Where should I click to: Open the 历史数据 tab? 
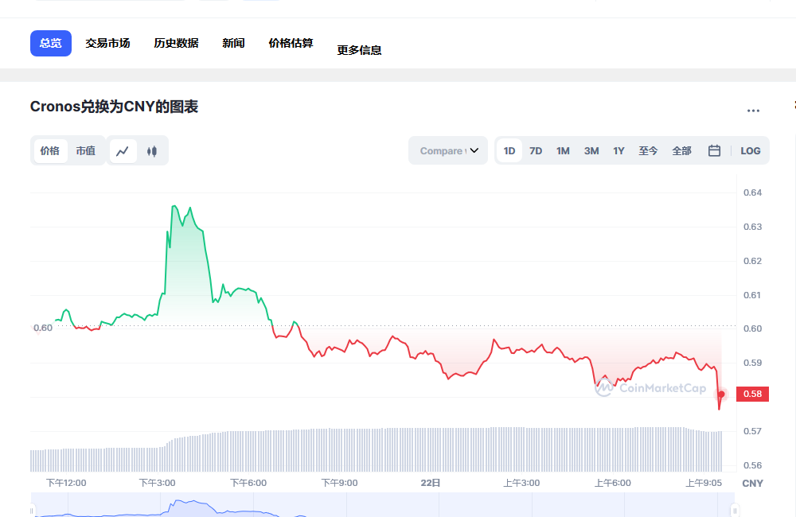click(176, 43)
